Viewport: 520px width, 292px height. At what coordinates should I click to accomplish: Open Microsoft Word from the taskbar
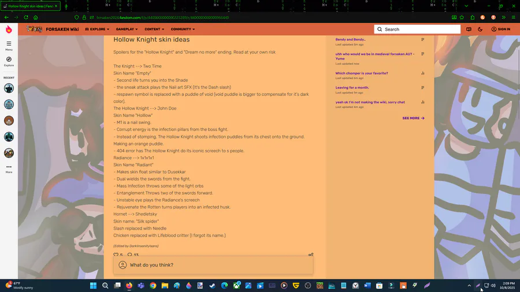point(367,286)
